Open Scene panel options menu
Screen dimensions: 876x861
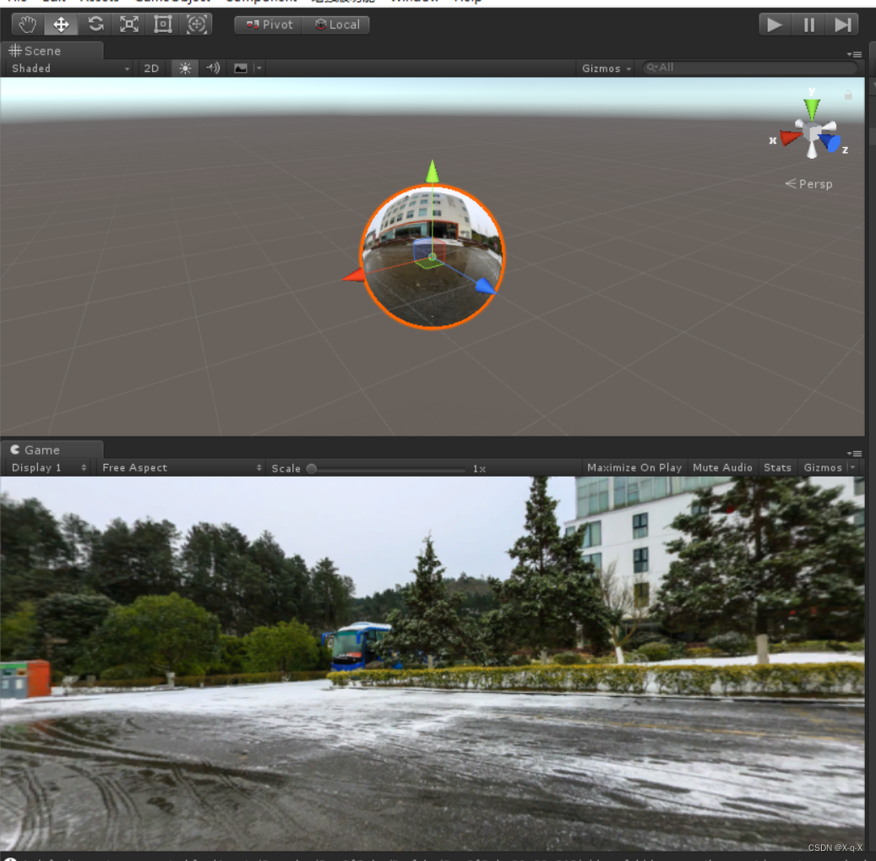(854, 54)
